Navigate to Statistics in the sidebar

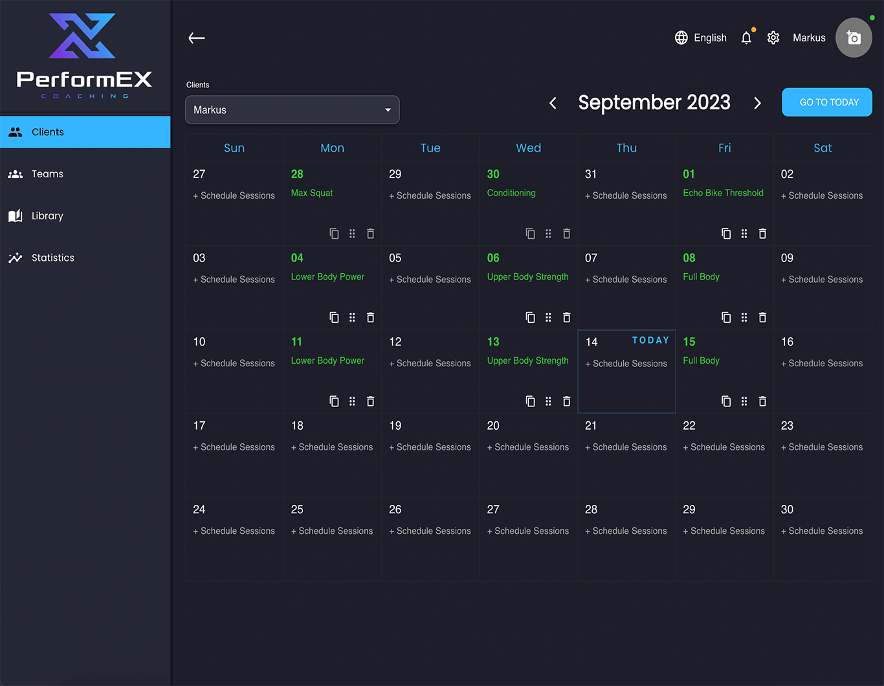coord(52,258)
